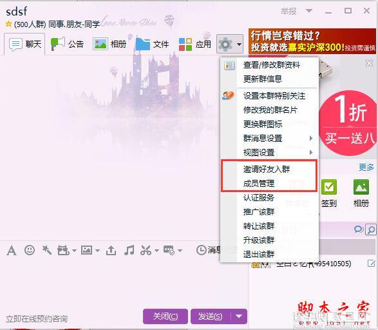Click the send picture icon

[86, 250]
